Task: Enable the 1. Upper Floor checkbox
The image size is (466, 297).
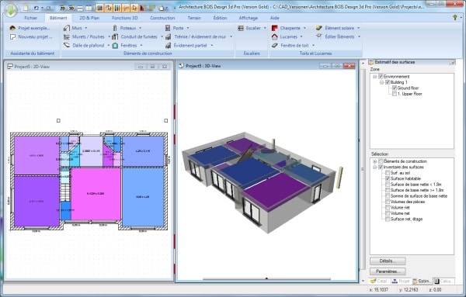Action: coord(395,94)
